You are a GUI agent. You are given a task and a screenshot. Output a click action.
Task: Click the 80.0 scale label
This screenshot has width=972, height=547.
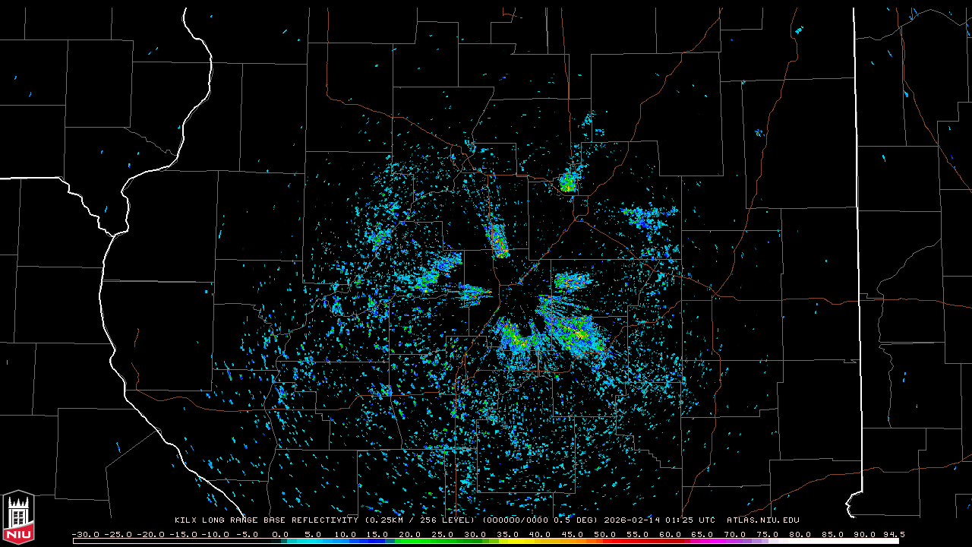point(801,534)
